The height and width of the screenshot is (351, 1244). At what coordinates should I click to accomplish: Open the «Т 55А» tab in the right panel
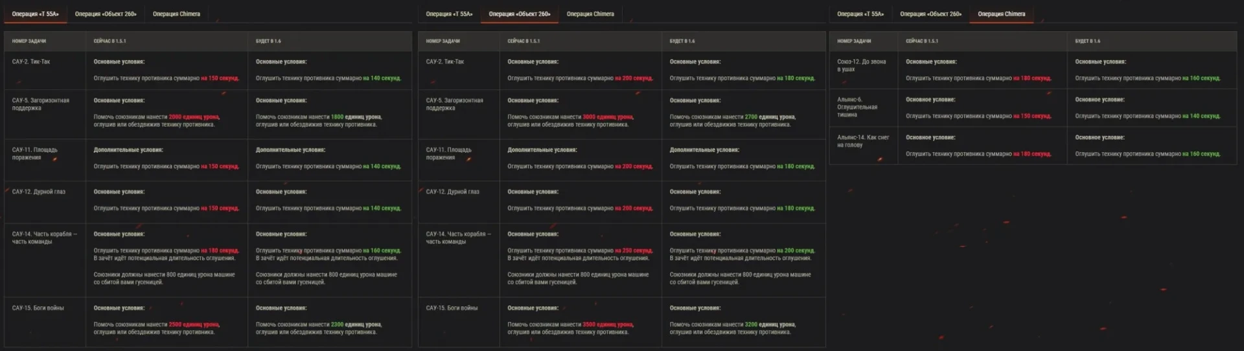click(860, 14)
